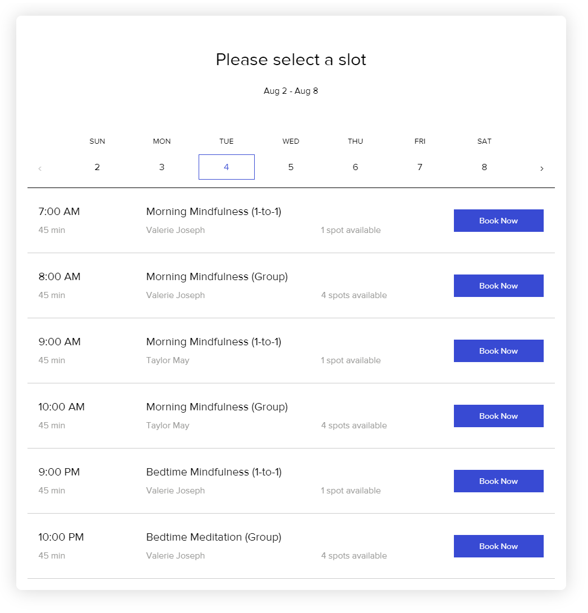The height and width of the screenshot is (613, 588).
Task: Click the highlighted Tuesday, August 4 cell
Action: tap(226, 167)
